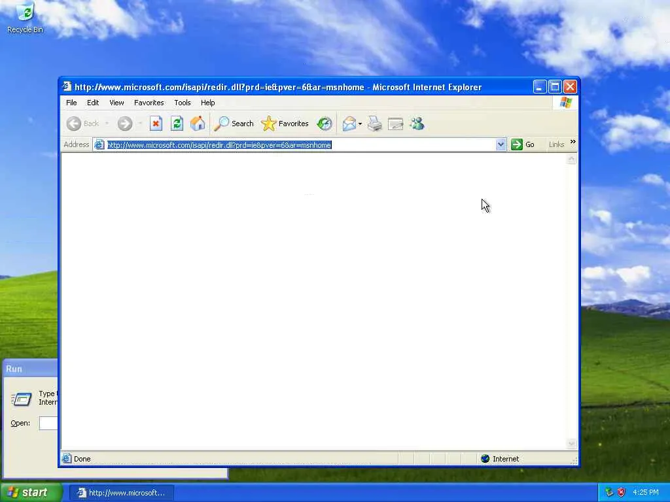Click the page icon in address bar
Screen dimensions: 670x502
[x=99, y=144]
